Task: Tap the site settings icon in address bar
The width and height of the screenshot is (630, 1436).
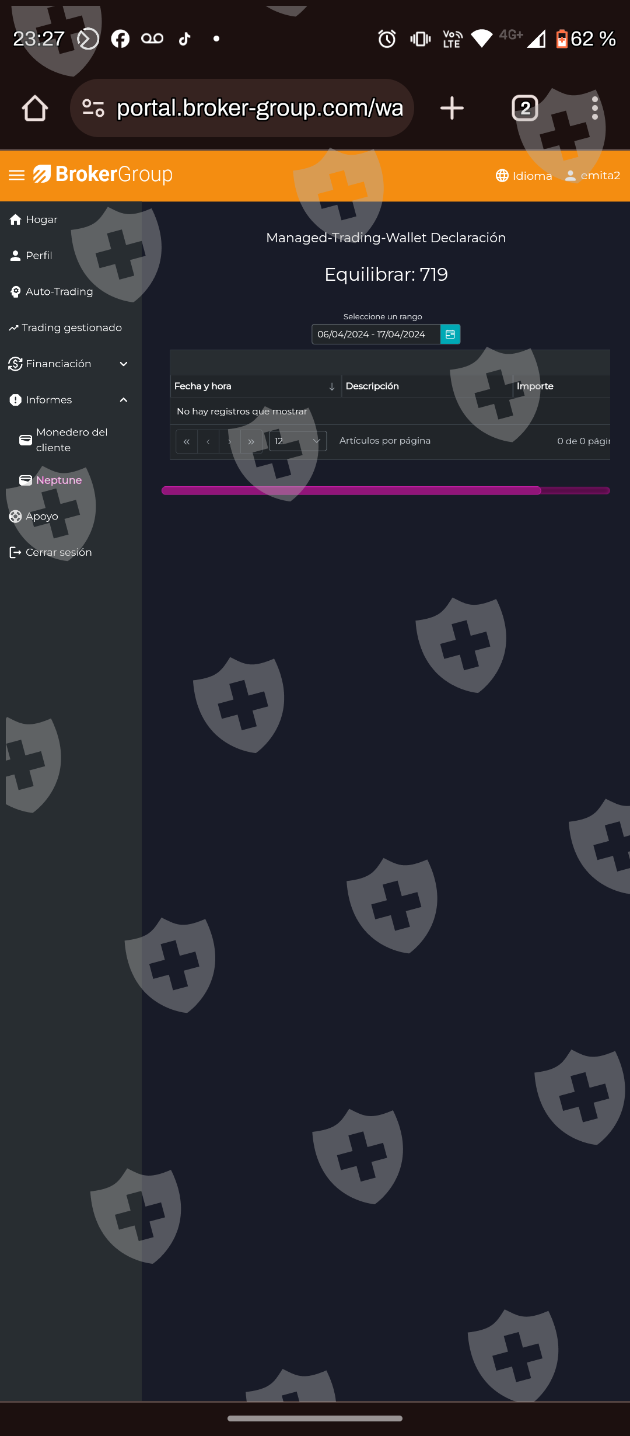Action: (x=93, y=109)
